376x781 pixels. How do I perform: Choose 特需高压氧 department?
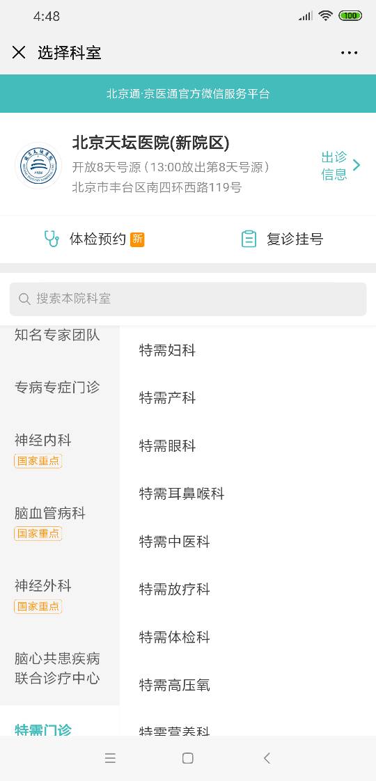[x=174, y=686]
